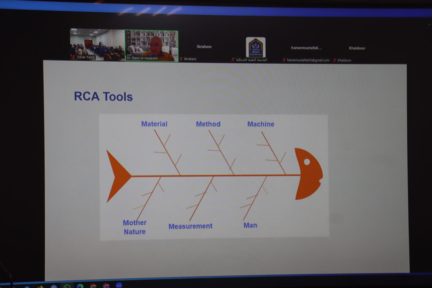Launch the leftmost Chrome icon in the taskbar
Image resolution: width=432 pixels, height=288 pixels.
point(93,286)
